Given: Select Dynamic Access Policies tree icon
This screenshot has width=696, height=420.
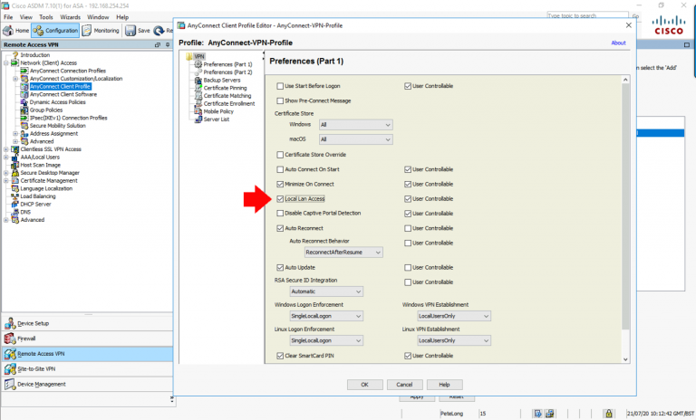Looking at the screenshot, I should [24, 102].
